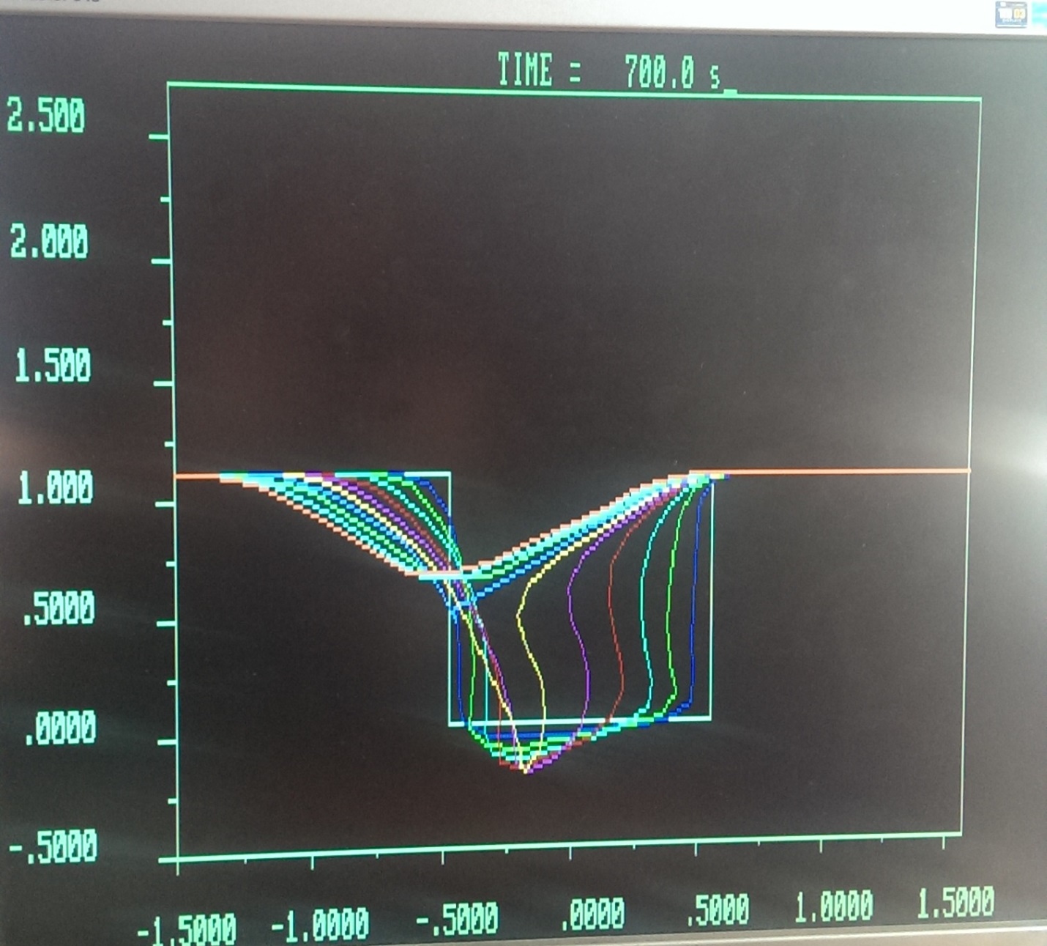Image resolution: width=1047 pixels, height=946 pixels.
Task: Select the 1.0000 horizontal axis label
Action: [x=834, y=906]
